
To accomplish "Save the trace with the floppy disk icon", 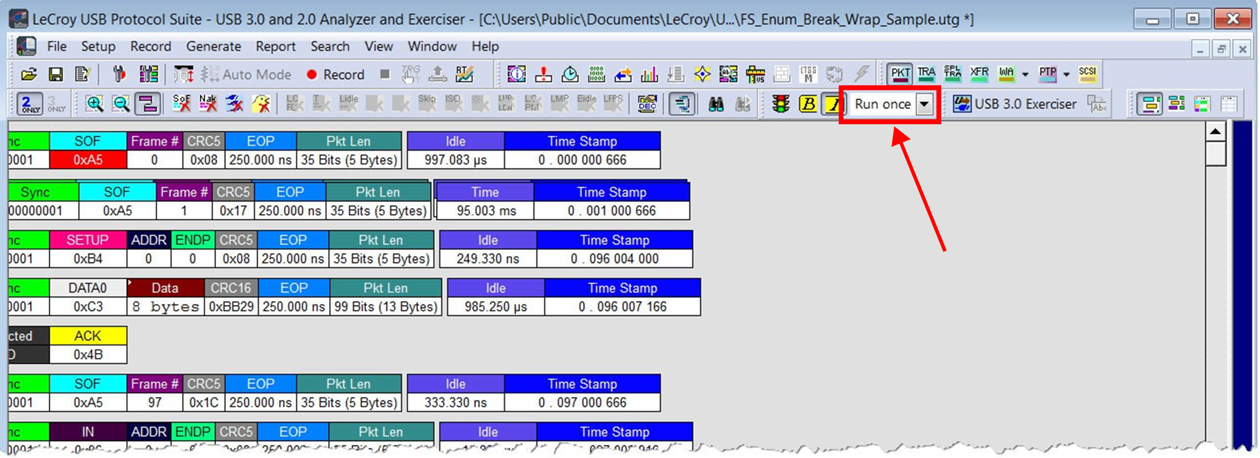I will point(55,74).
